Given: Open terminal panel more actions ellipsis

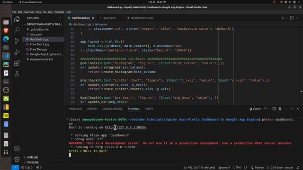Looking at the screenshot, I should [x=286, y=109].
